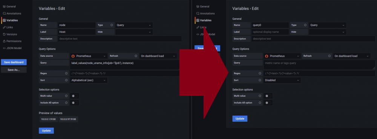Click Variables icon in query0 screen sidebar
The width and height of the screenshot is (377, 139).
198,20
